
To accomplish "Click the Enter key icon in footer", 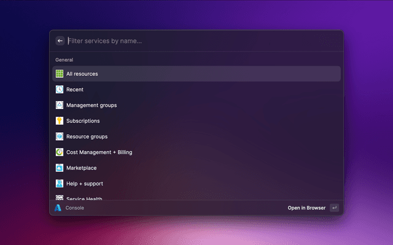I will (334, 208).
